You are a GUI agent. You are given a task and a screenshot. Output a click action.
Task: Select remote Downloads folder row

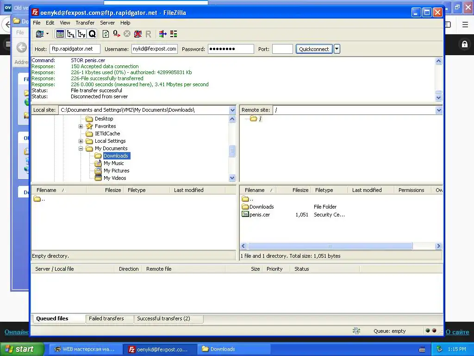point(262,207)
